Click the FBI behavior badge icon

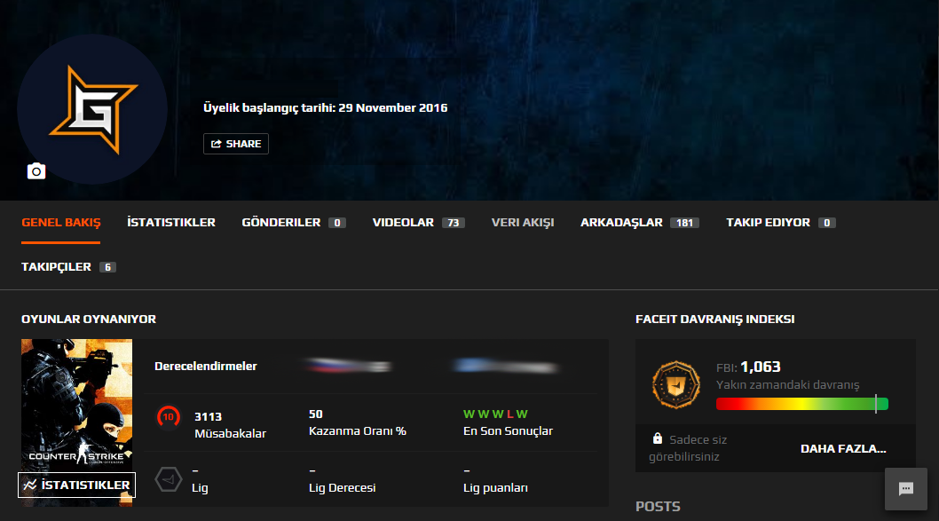point(670,383)
